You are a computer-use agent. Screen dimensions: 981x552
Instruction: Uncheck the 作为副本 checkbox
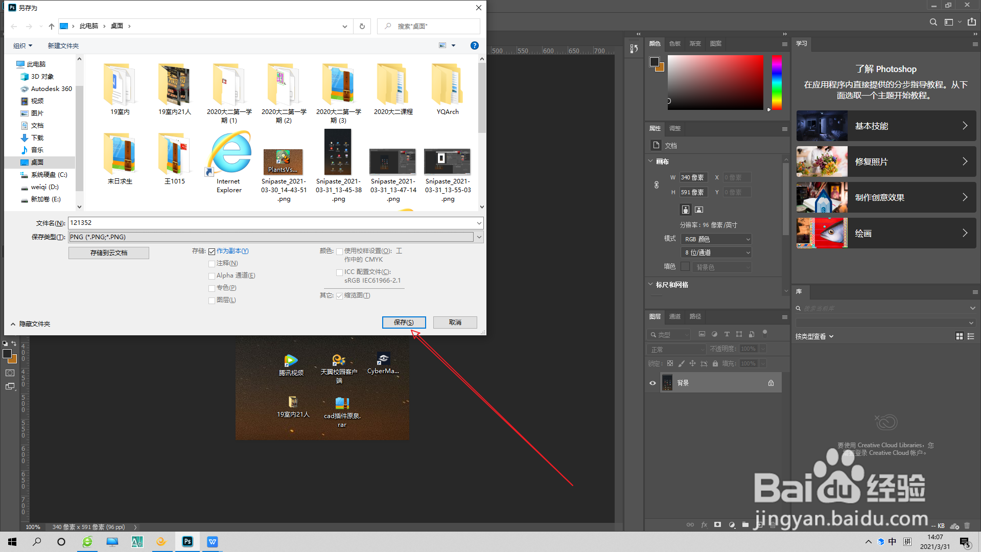(x=212, y=251)
